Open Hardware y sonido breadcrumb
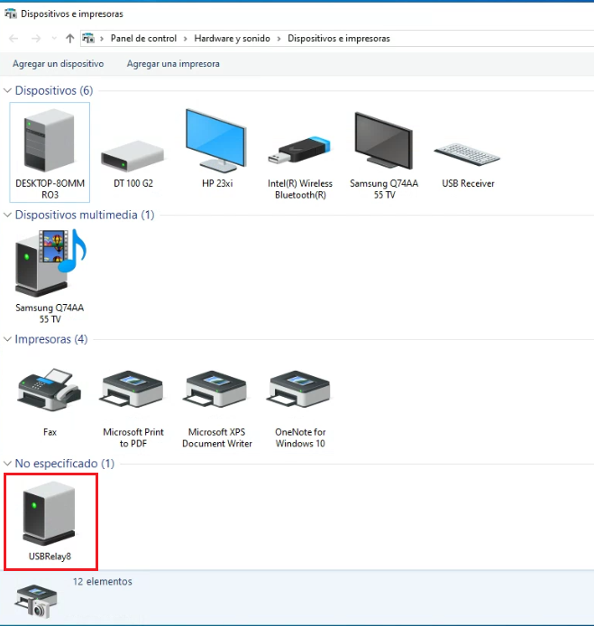The width and height of the screenshot is (594, 626). click(233, 38)
